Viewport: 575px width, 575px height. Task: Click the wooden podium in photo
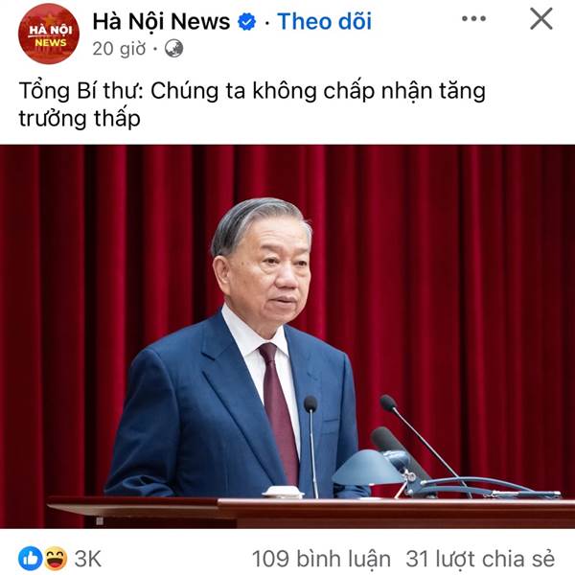(x=311, y=512)
